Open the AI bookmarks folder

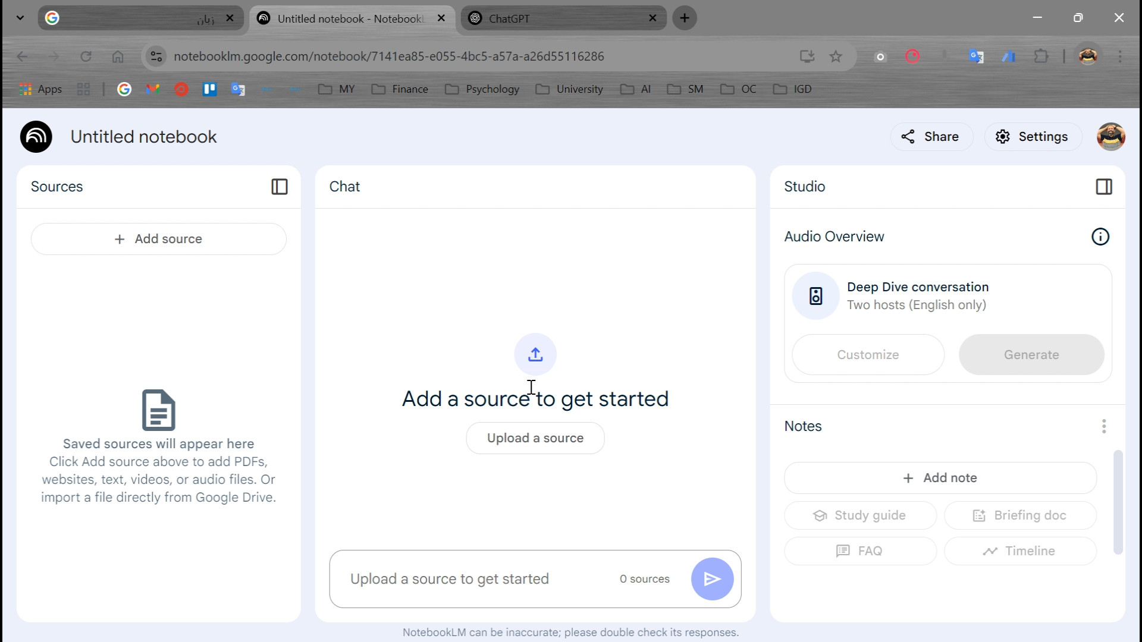tap(635, 89)
